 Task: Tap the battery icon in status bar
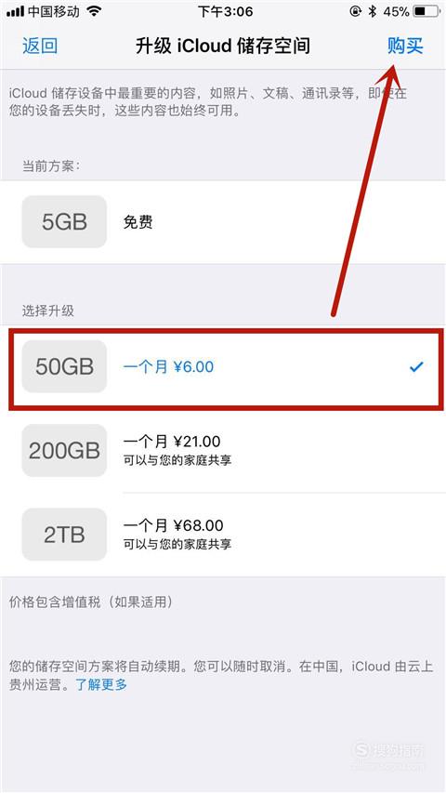426,11
